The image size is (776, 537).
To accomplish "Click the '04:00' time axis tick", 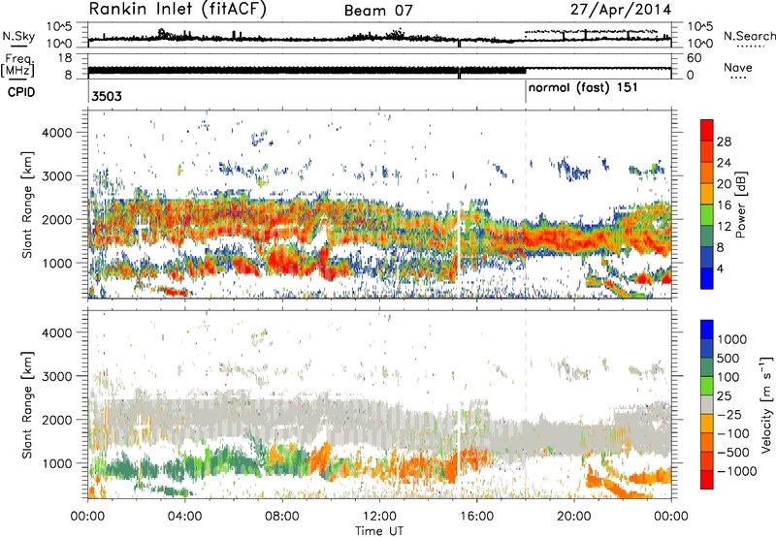I will (x=185, y=517).
